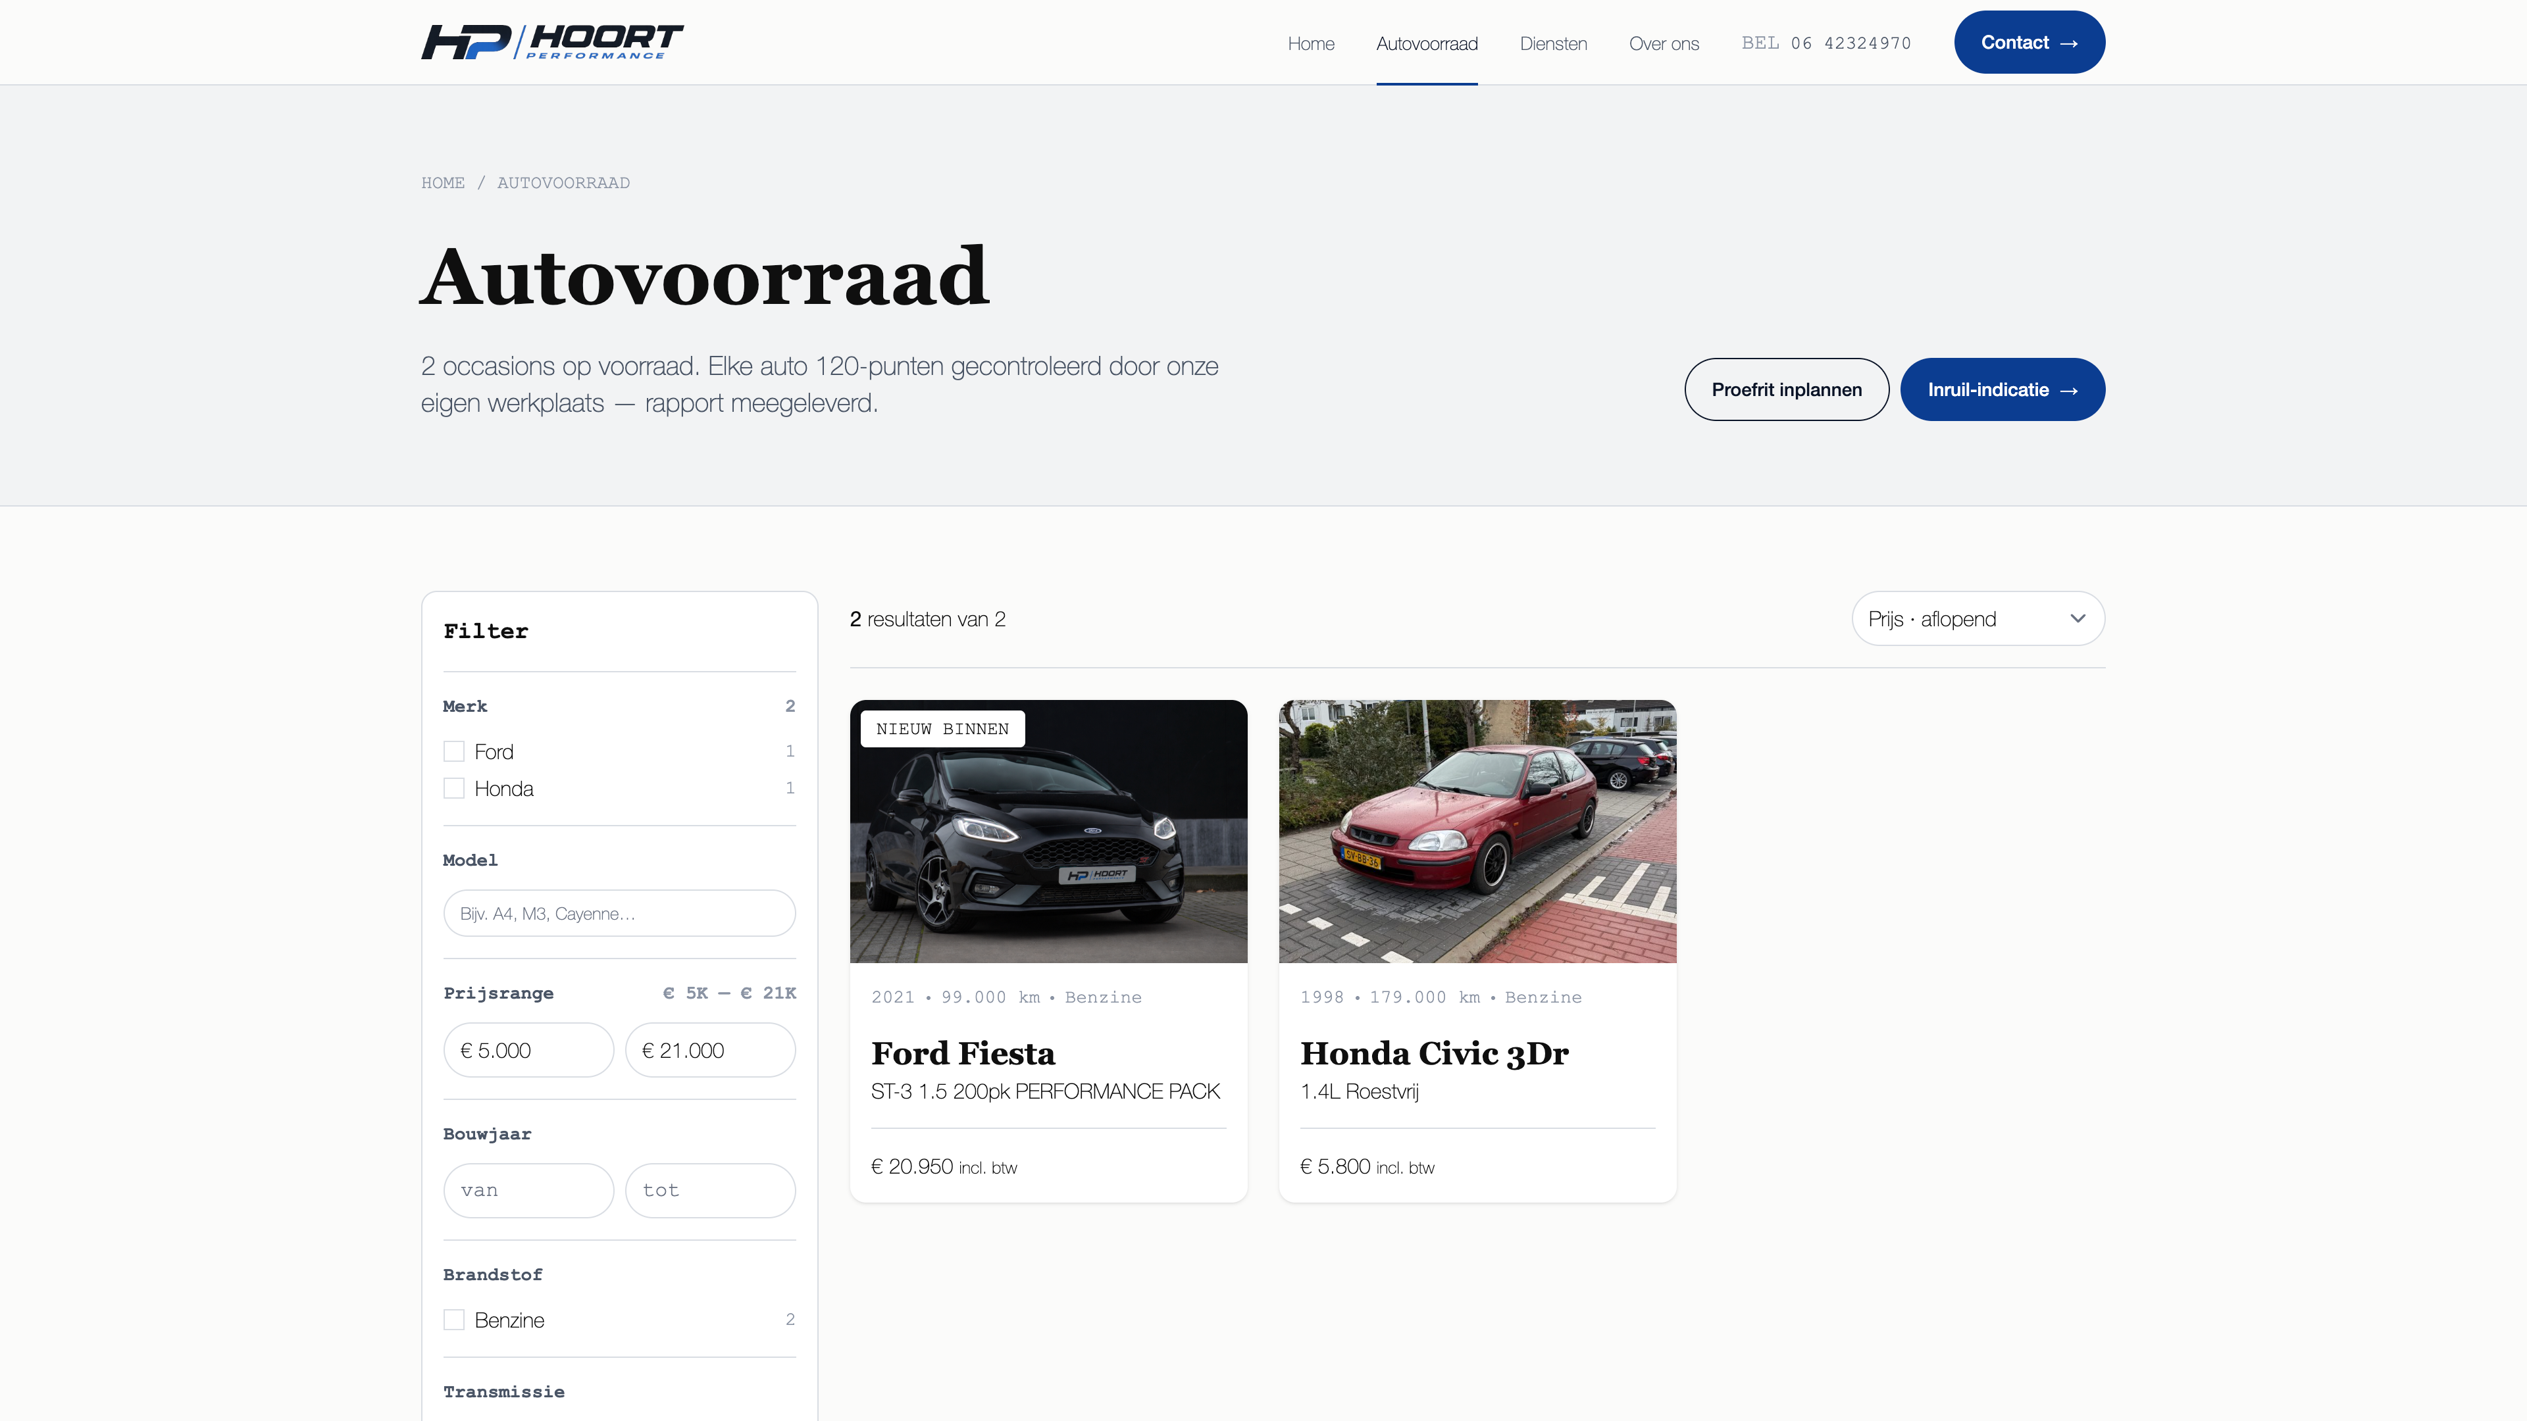
Task: Open the Home menu item
Action: 1311,43
